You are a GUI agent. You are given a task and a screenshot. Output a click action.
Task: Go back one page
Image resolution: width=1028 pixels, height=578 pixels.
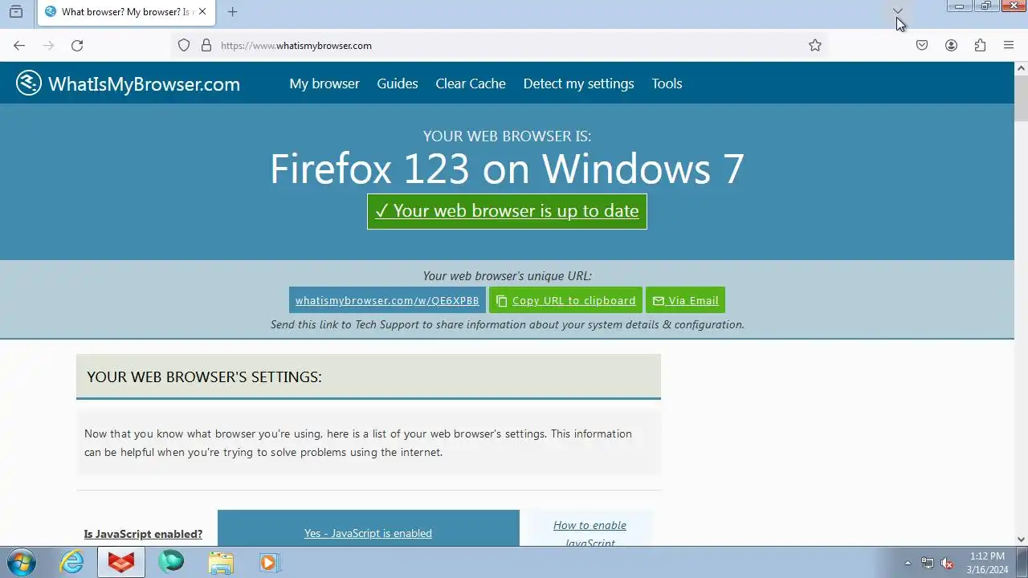point(19,46)
